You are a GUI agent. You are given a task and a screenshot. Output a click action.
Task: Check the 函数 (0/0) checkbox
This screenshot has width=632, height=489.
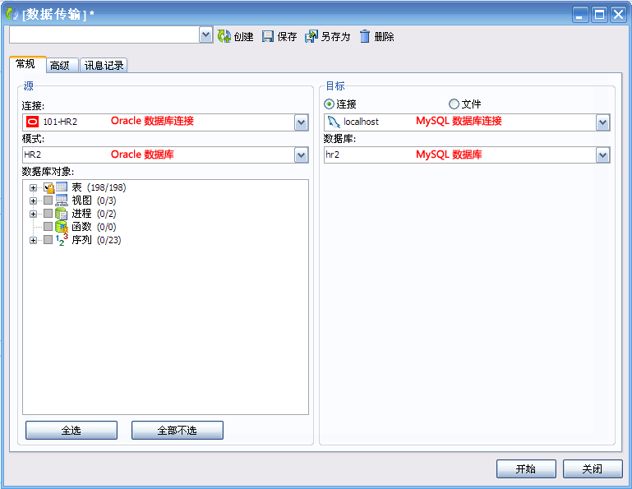pyautogui.click(x=48, y=227)
